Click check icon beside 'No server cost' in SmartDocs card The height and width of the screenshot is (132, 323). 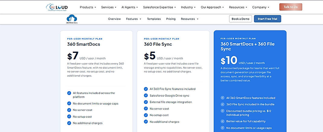69,110
